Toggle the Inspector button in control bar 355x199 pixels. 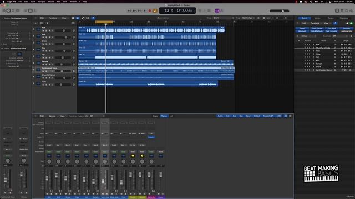point(9,11)
